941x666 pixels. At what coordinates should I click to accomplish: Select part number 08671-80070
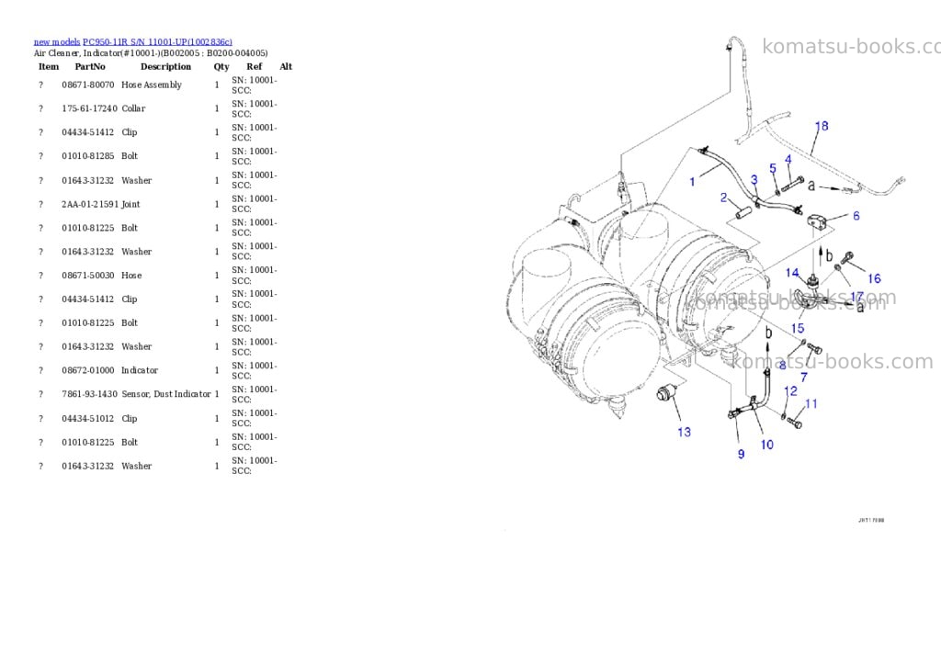click(x=87, y=85)
